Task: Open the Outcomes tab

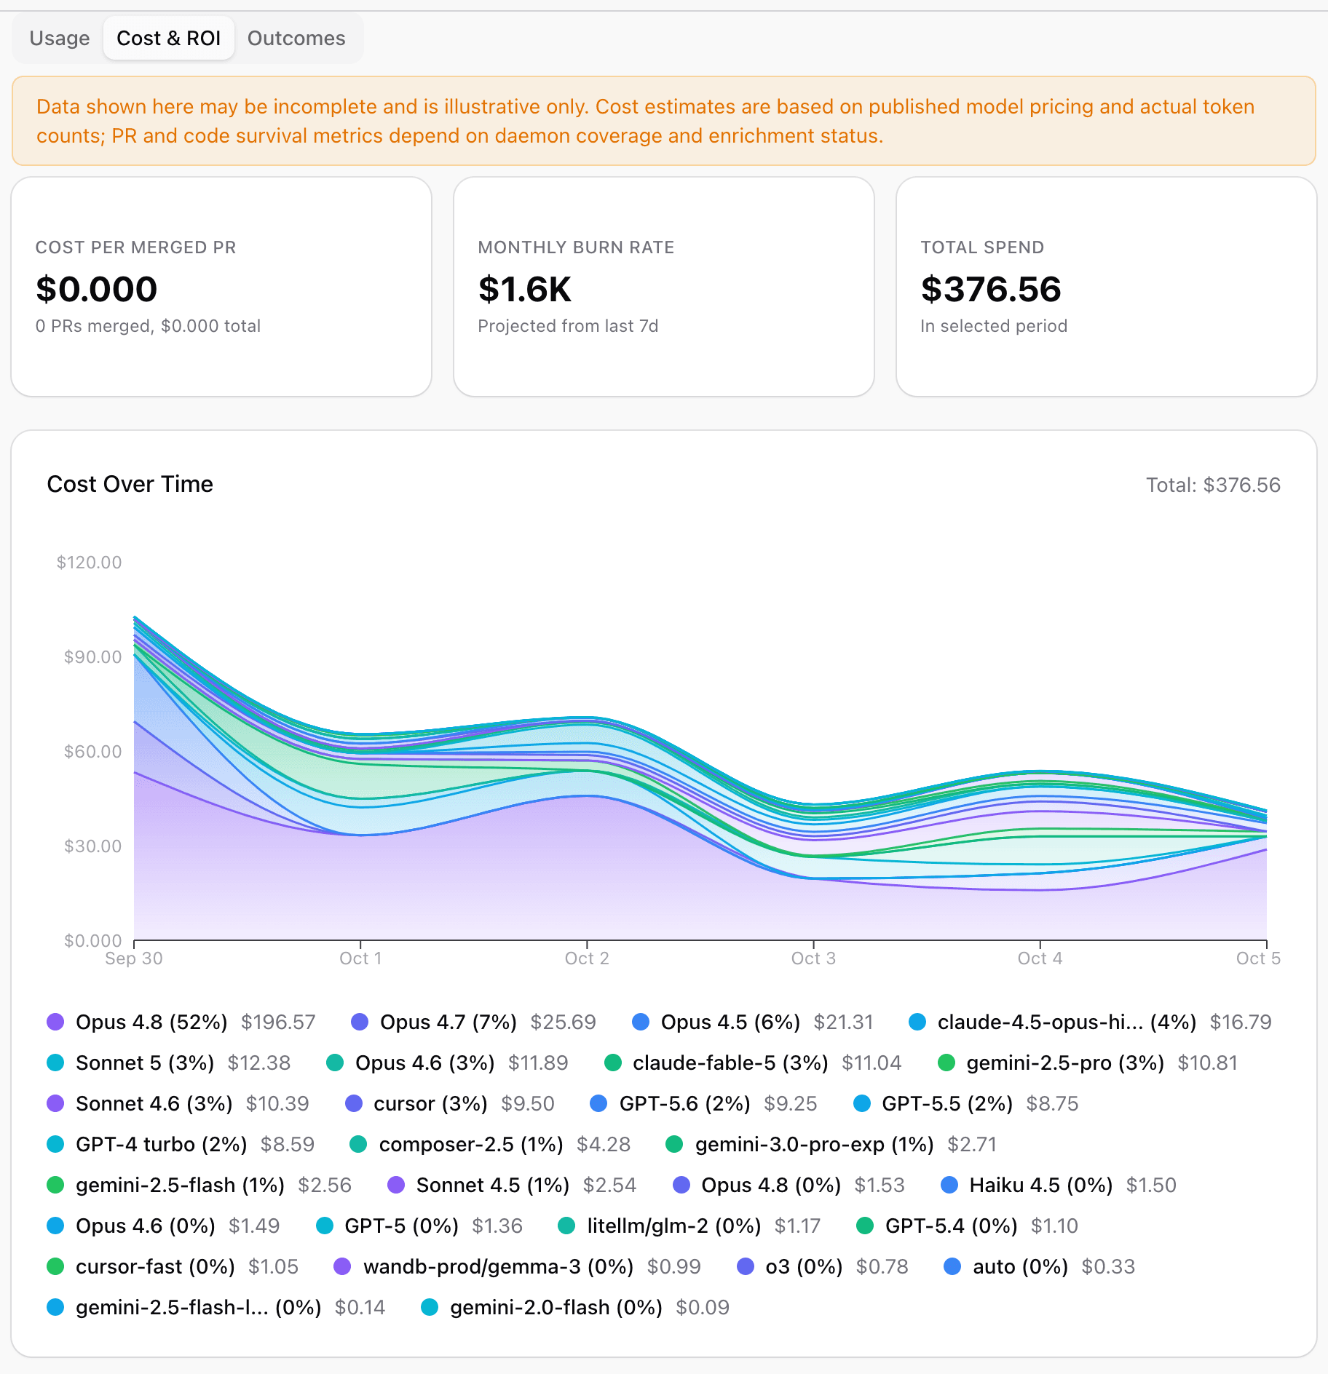Action: pyautogui.click(x=296, y=39)
